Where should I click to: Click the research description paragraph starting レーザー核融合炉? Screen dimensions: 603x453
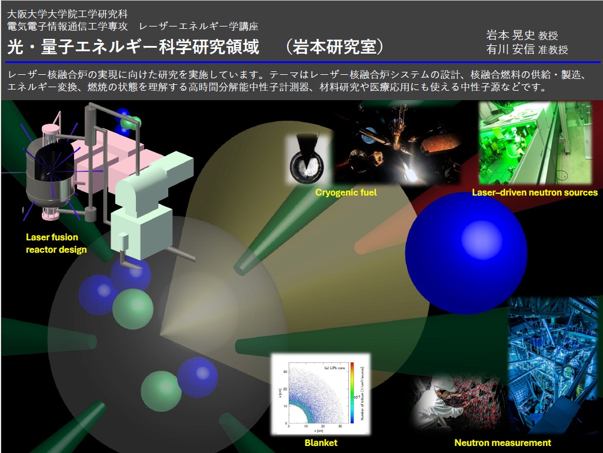tap(300, 82)
